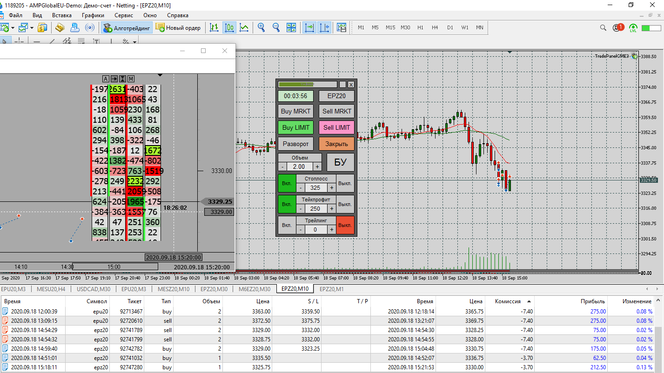The image size is (664, 373).
Task: Click the signals radio-wave icon
Action: [x=90, y=27]
